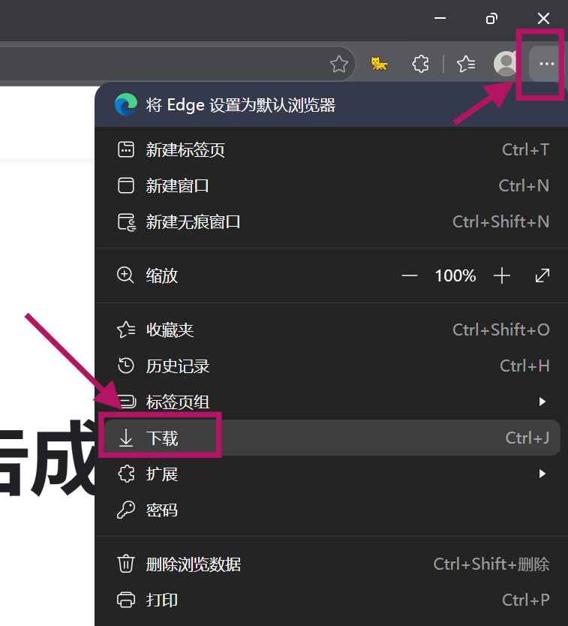
Task: Click the puzzle icon beside 扩展
Action: 126,474
